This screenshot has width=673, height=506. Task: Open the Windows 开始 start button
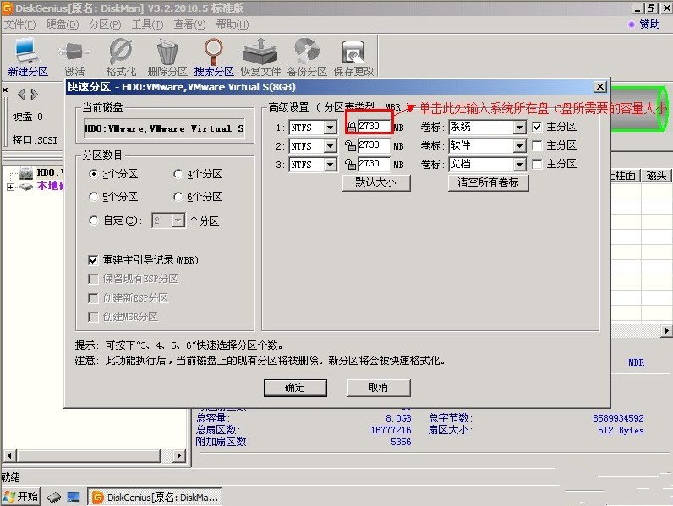(x=21, y=497)
